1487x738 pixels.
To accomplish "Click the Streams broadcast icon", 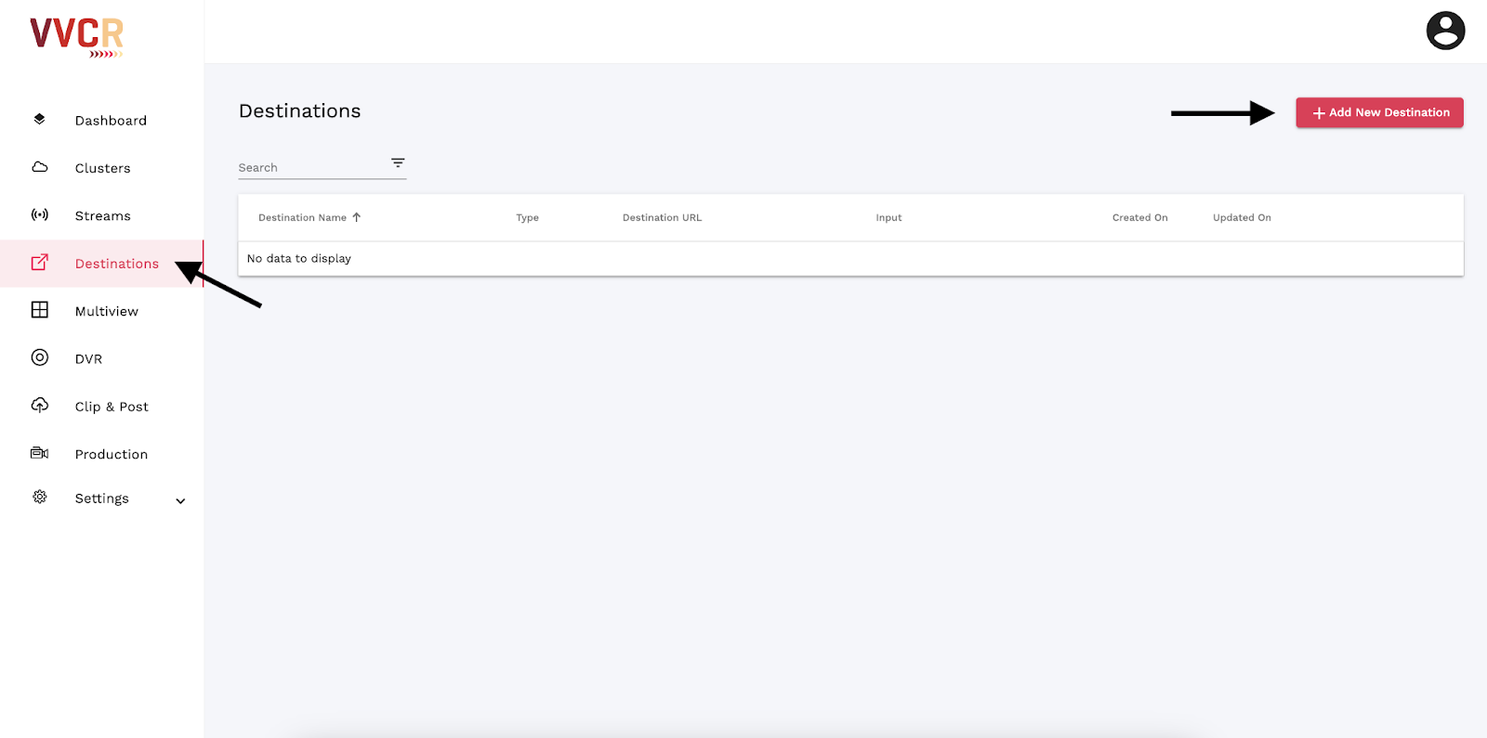I will (x=40, y=214).
